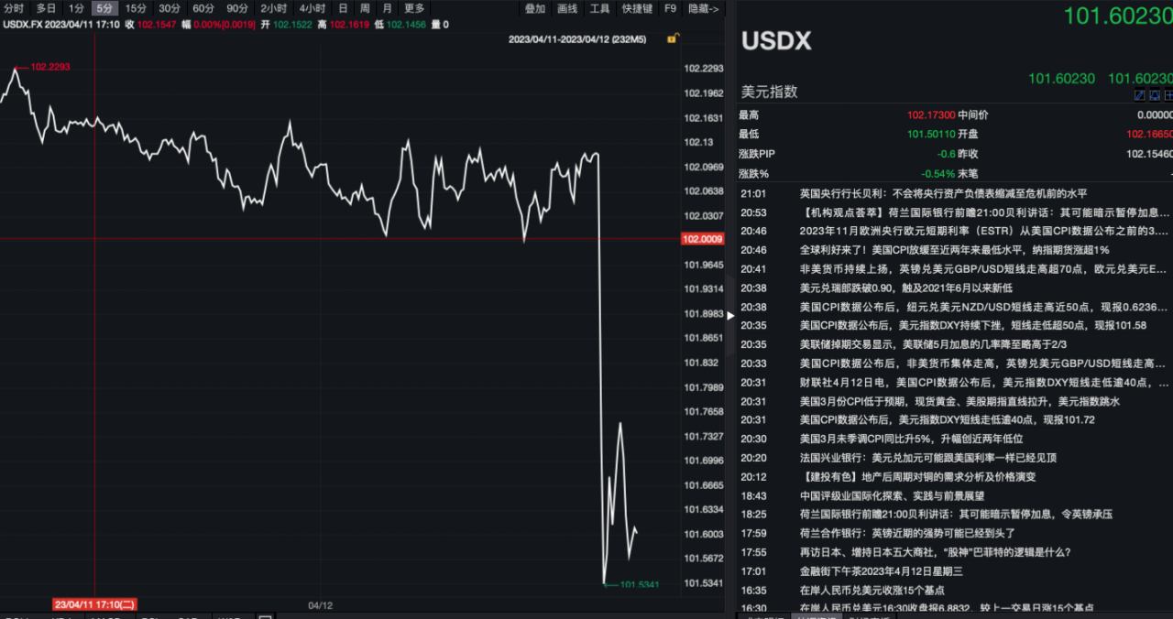Click the 叠加 overlay button

coord(535,8)
